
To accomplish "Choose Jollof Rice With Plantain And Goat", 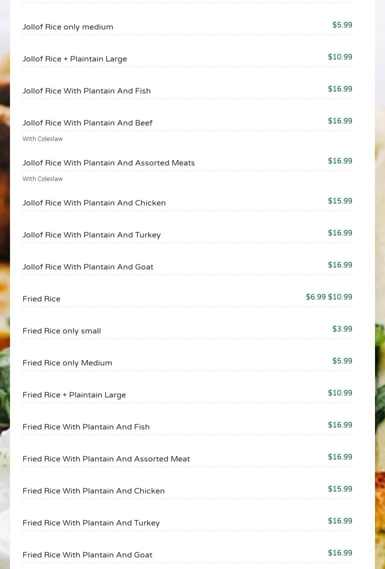I will pyautogui.click(x=88, y=267).
